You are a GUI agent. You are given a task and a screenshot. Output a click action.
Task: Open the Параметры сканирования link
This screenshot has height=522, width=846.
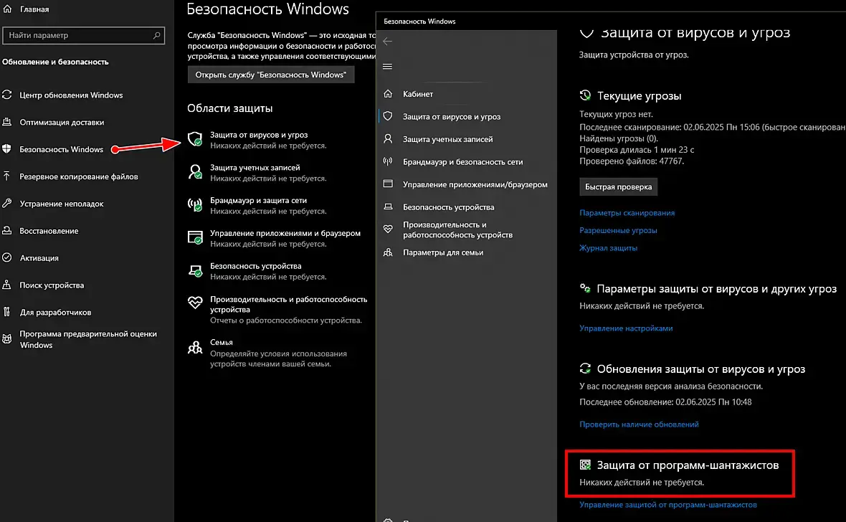click(x=627, y=213)
